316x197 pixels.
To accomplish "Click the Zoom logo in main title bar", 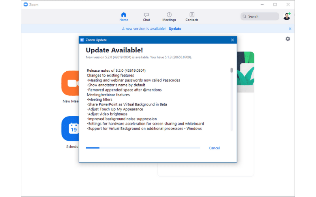I will pos(26,4).
